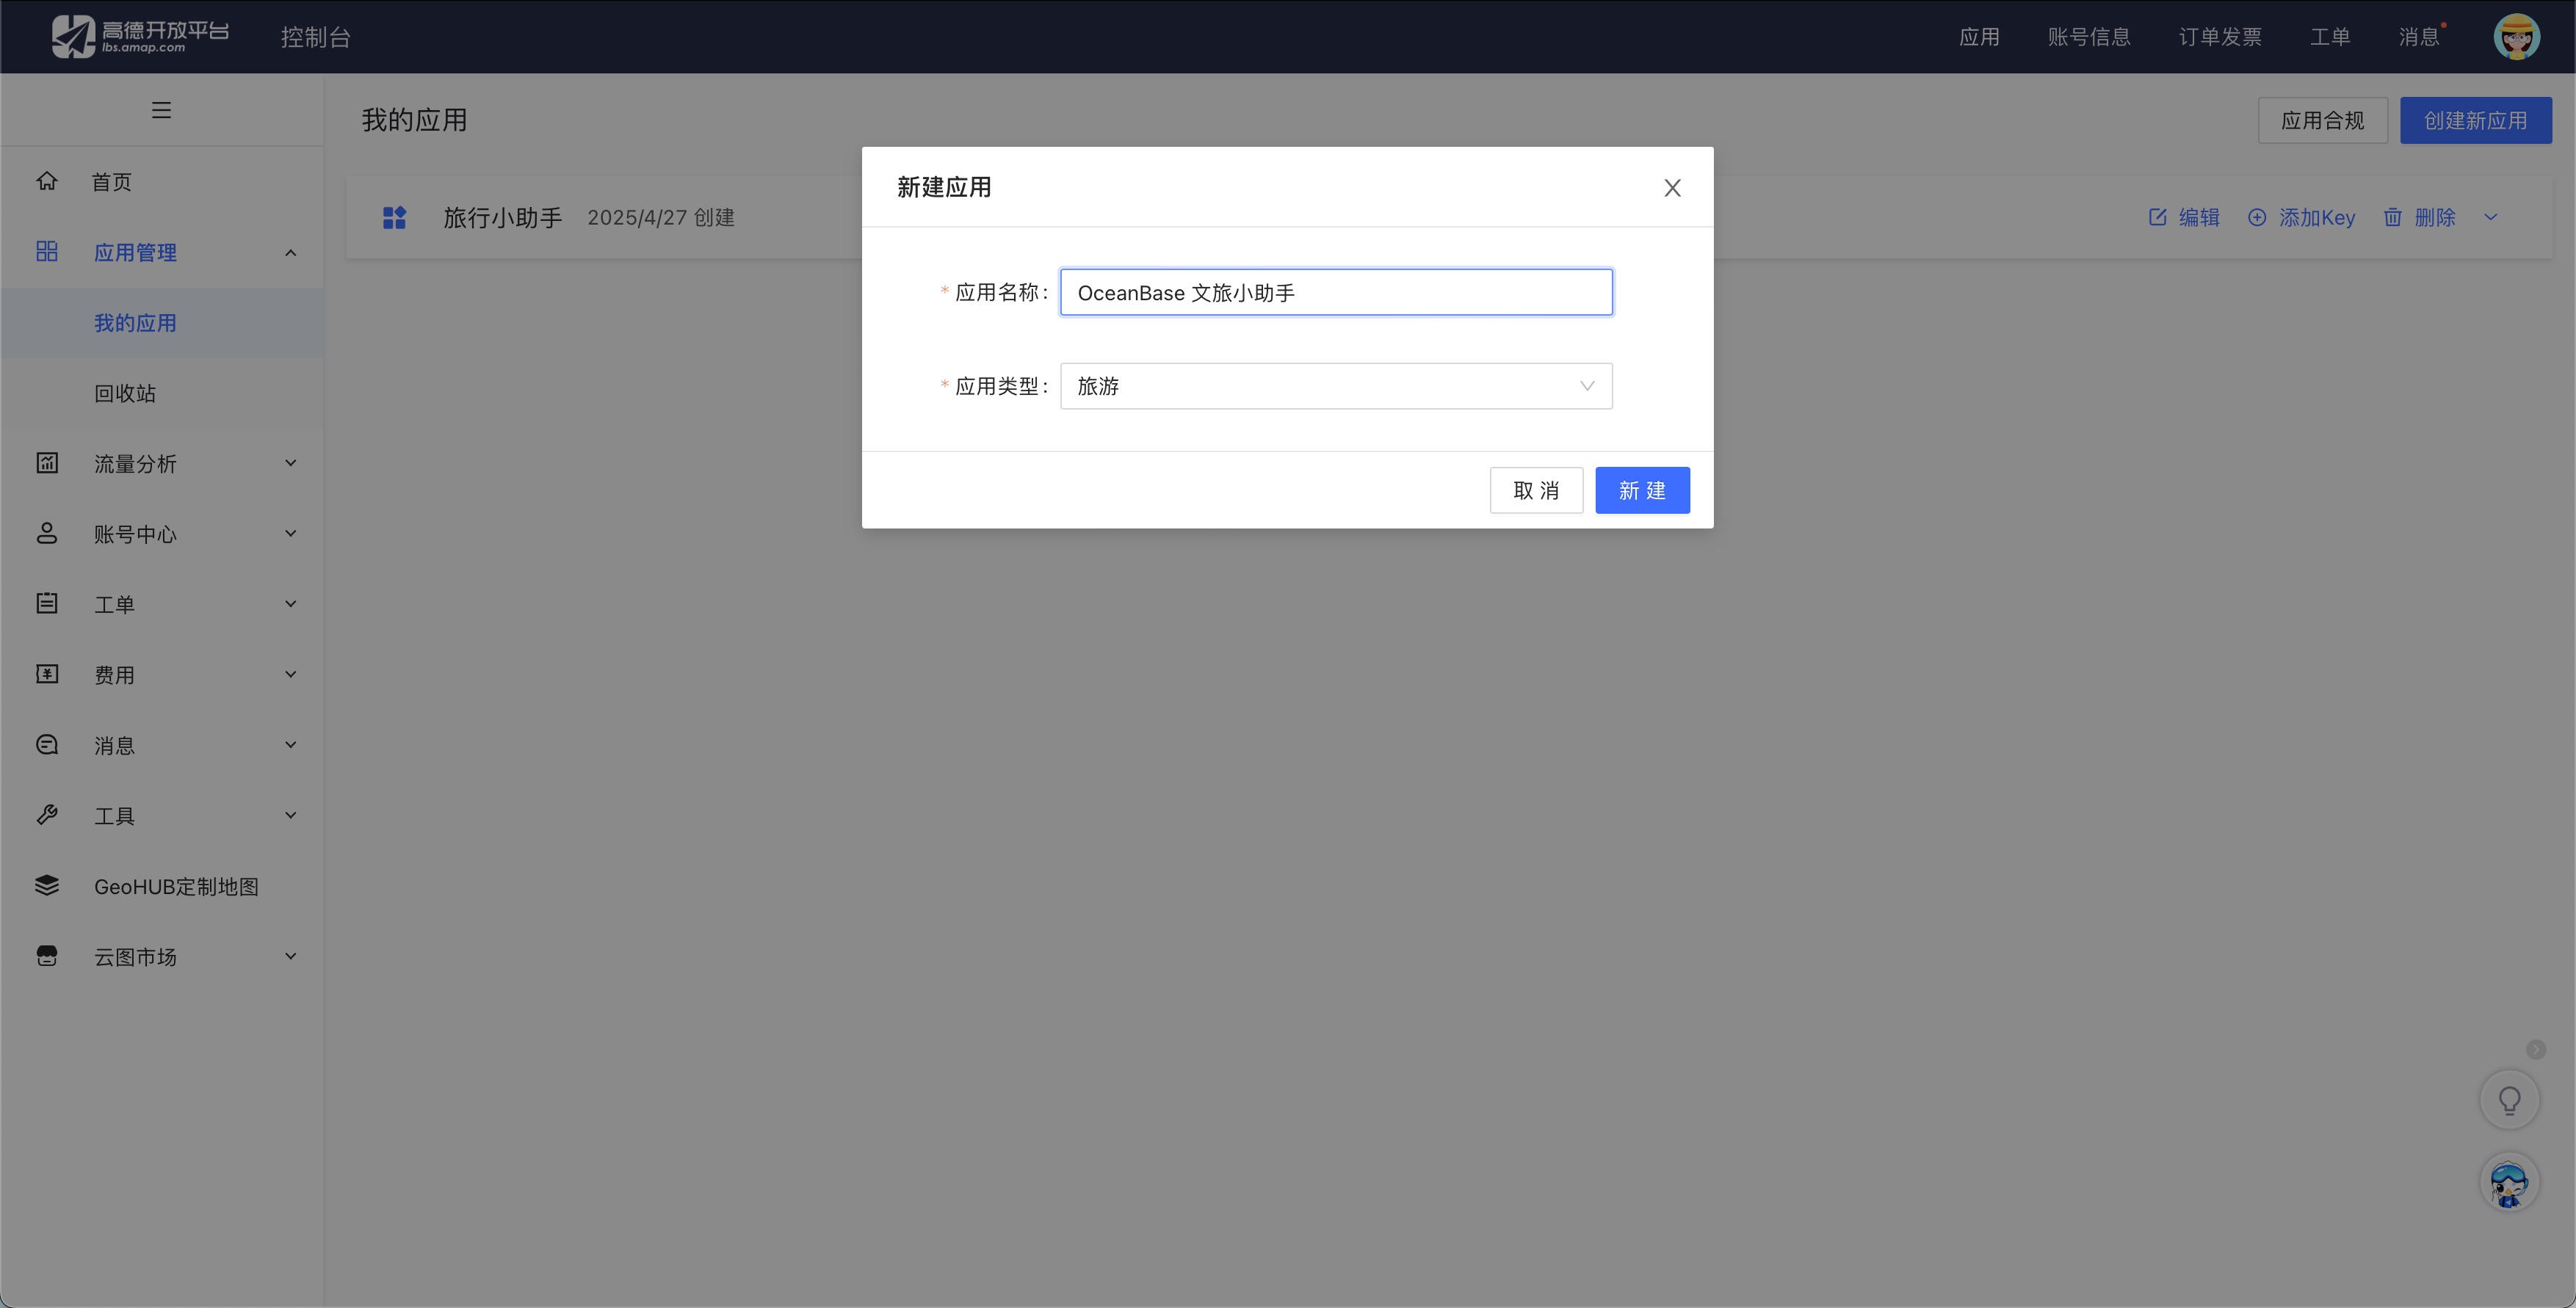Select 账号信息 in the top navigation
The width and height of the screenshot is (2576, 1308).
[2088, 36]
